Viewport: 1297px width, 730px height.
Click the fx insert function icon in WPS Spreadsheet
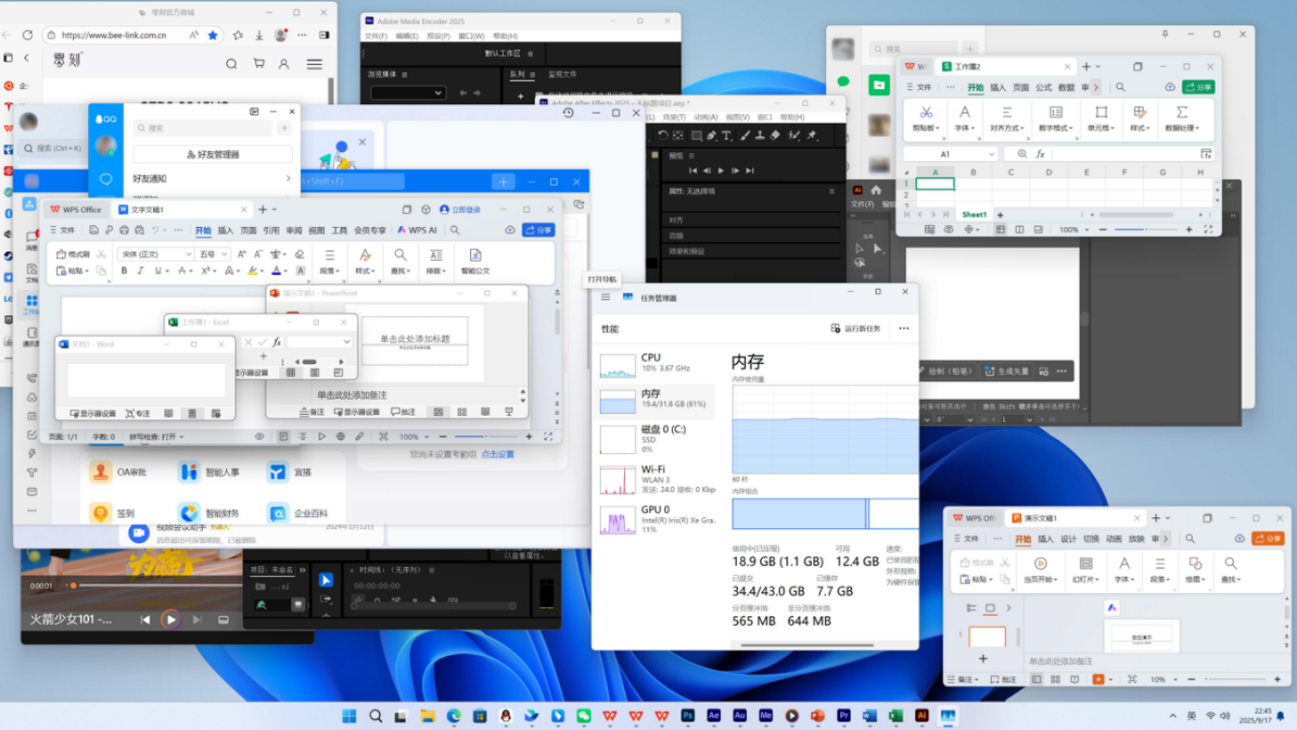coord(1040,154)
